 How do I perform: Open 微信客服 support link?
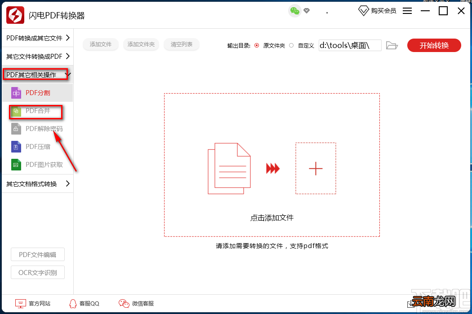point(143,304)
